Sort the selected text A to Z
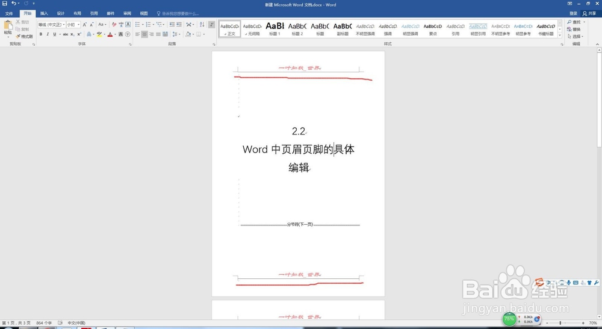 click(202, 25)
